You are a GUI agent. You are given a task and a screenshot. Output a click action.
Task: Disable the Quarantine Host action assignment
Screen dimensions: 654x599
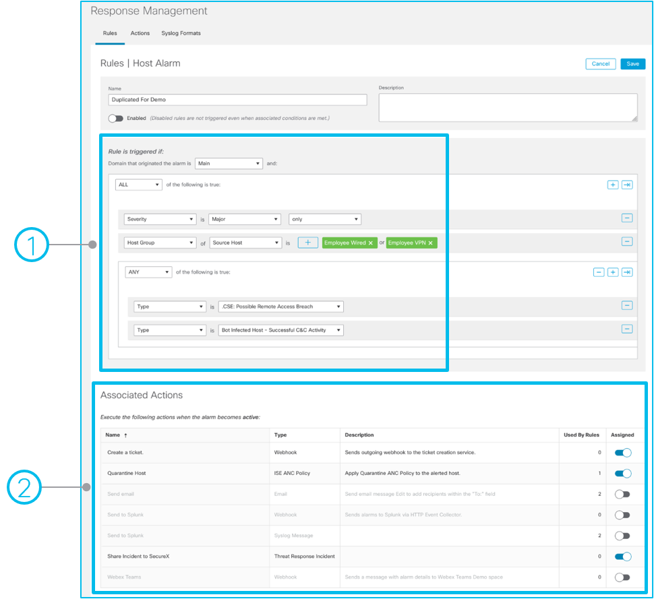coord(622,473)
